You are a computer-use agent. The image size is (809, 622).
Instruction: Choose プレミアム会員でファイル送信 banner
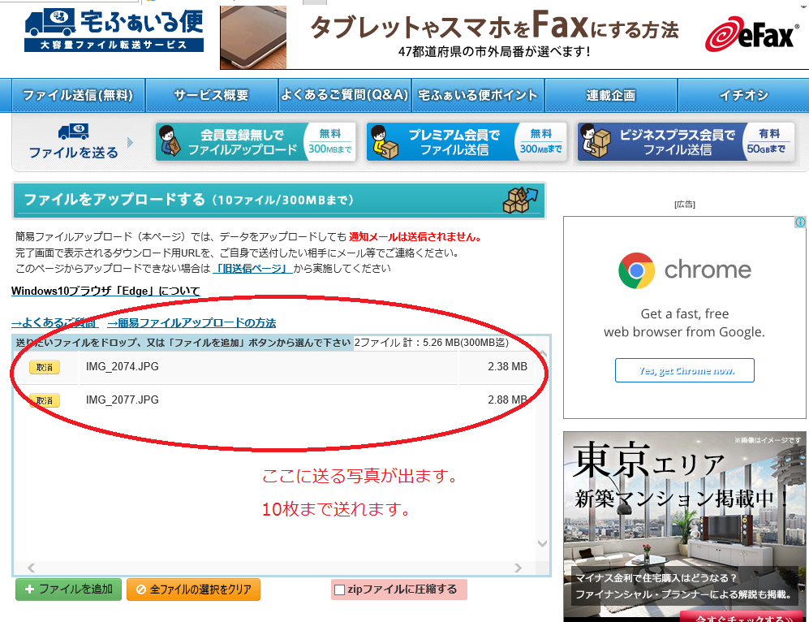(x=466, y=142)
